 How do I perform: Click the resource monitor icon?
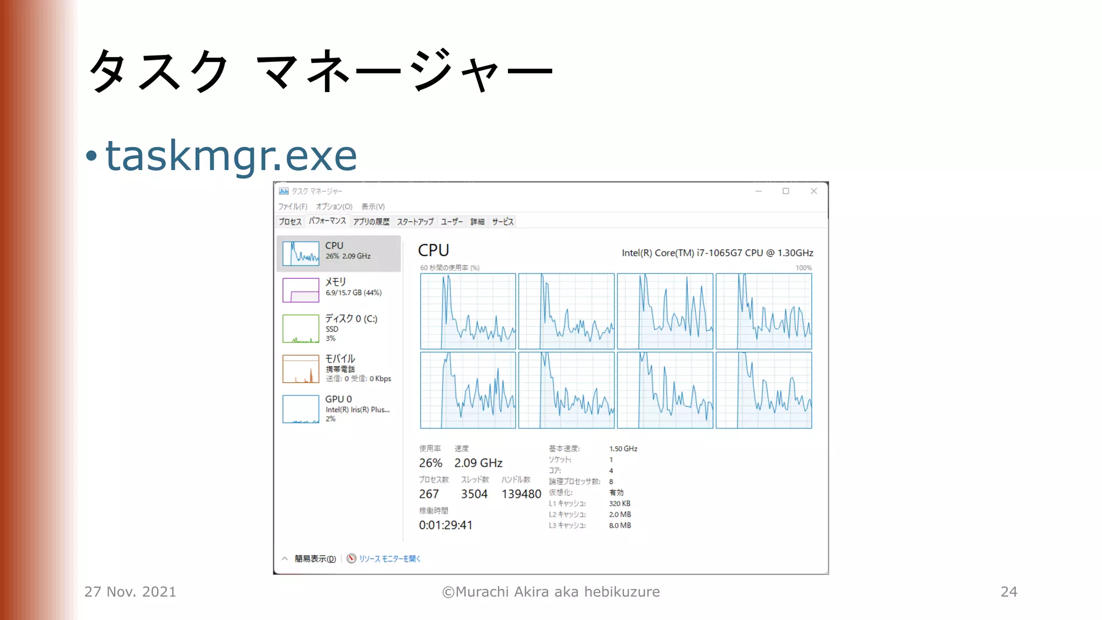tap(351, 558)
